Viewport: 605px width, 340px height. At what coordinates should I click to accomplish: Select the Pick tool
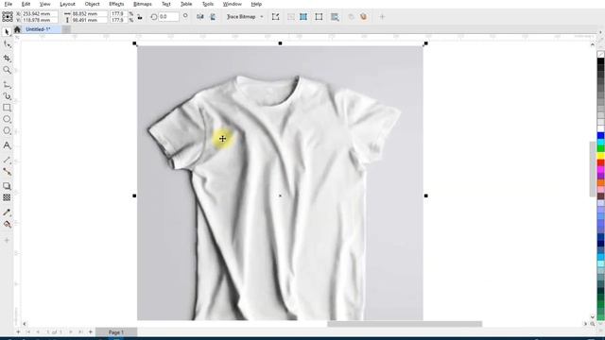tap(7, 32)
